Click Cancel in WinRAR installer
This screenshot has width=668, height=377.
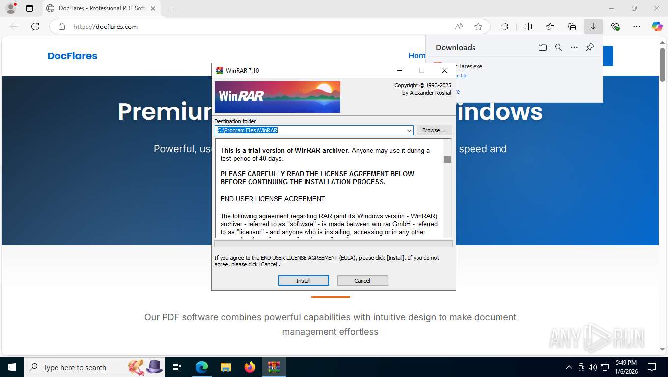[x=362, y=281]
